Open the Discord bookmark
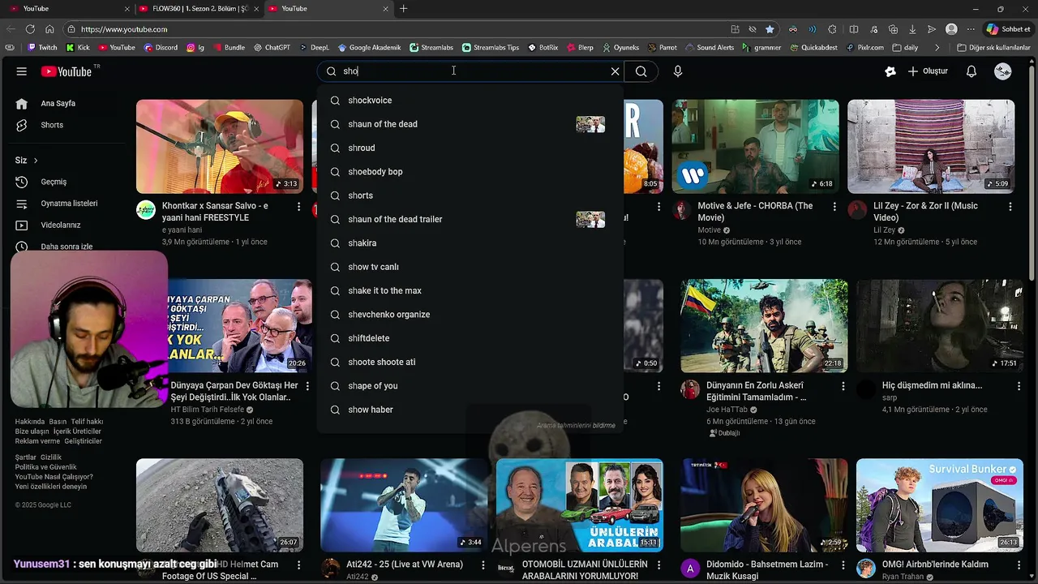Viewport: 1038px width, 584px height. [x=161, y=48]
